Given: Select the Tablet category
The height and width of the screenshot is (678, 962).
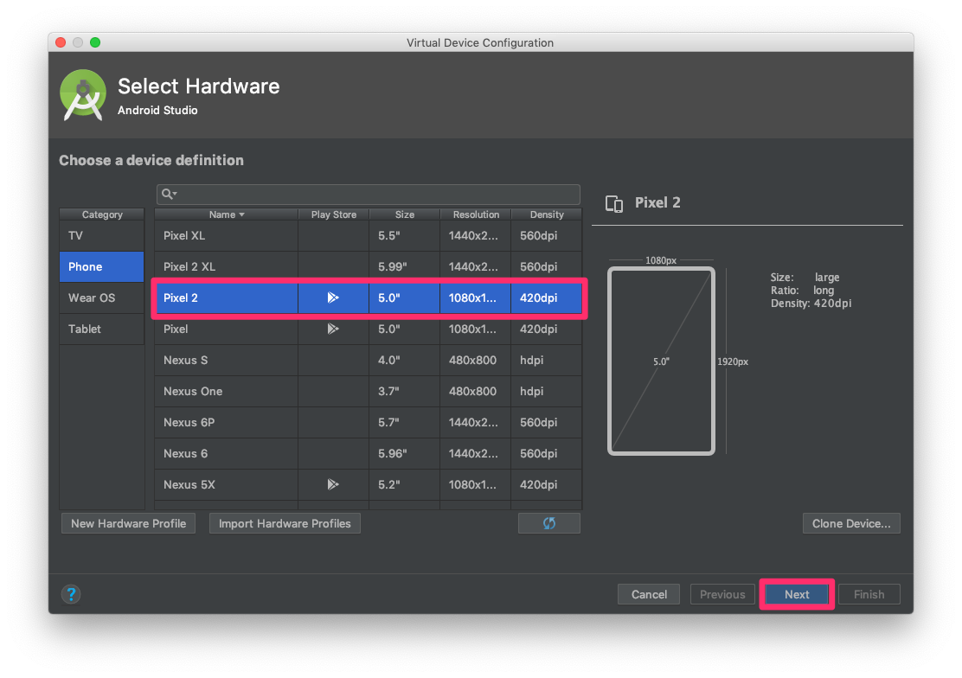Looking at the screenshot, I should click(102, 329).
